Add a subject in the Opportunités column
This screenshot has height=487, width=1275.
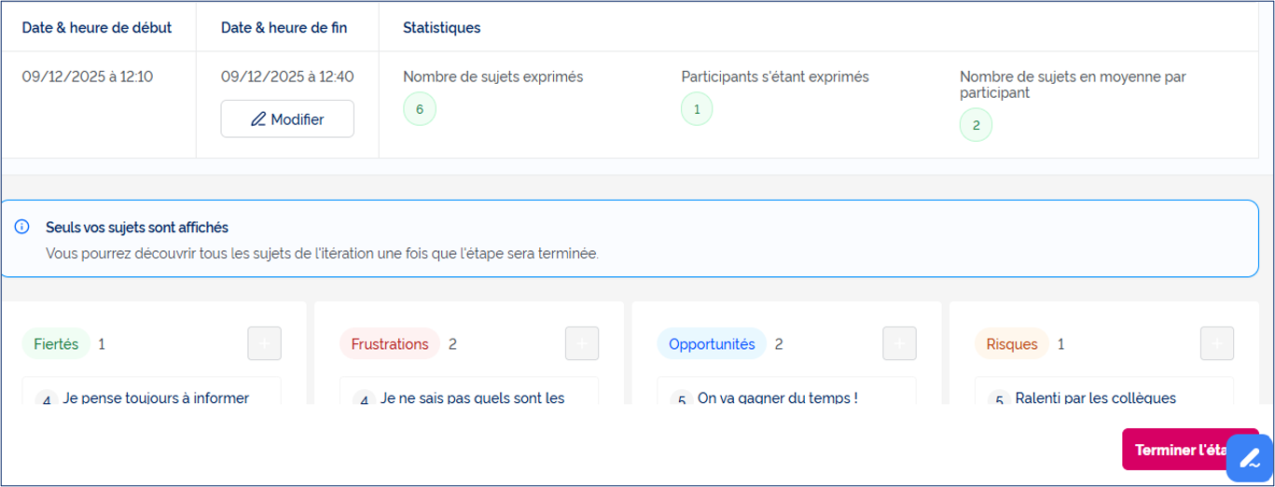click(899, 344)
